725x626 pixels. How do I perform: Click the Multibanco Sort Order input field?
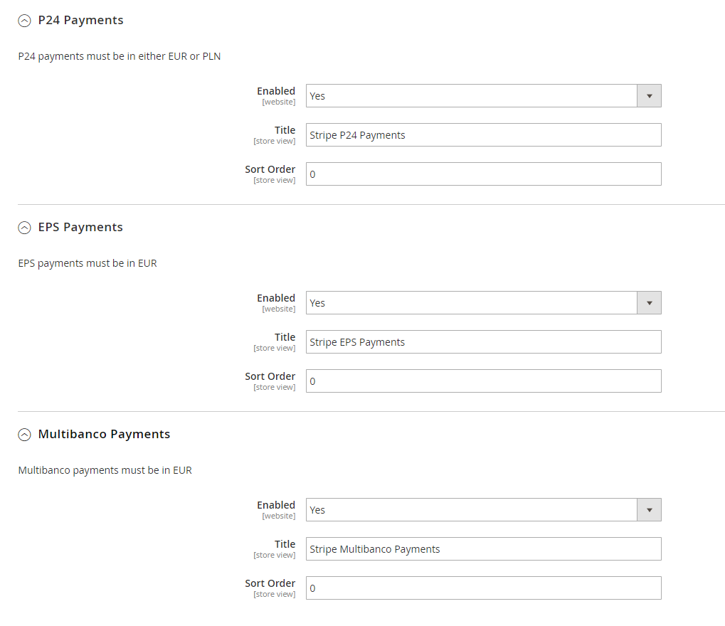[483, 588]
